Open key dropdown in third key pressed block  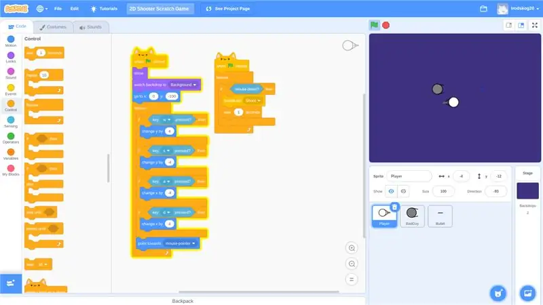(x=166, y=181)
